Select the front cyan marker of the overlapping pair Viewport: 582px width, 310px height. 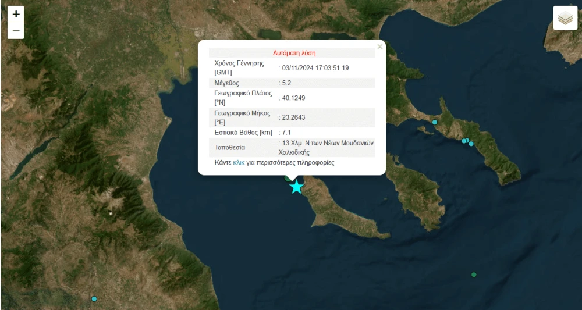coord(464,141)
